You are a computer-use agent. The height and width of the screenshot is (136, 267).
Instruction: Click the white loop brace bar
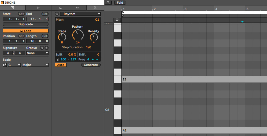tap(194, 12)
